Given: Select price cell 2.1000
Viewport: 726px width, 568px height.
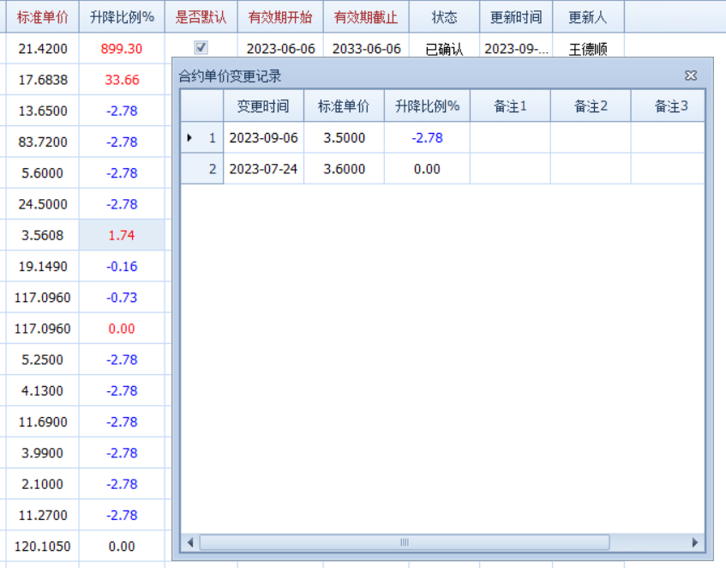Looking at the screenshot, I should 42,484.
